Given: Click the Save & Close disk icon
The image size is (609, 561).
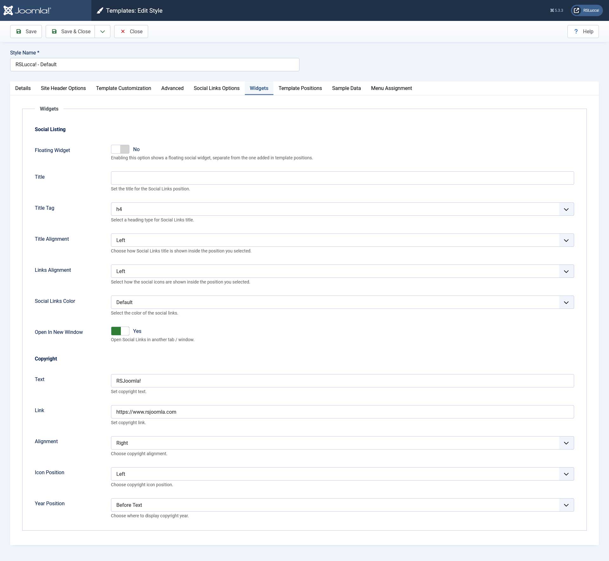Looking at the screenshot, I should click(54, 31).
